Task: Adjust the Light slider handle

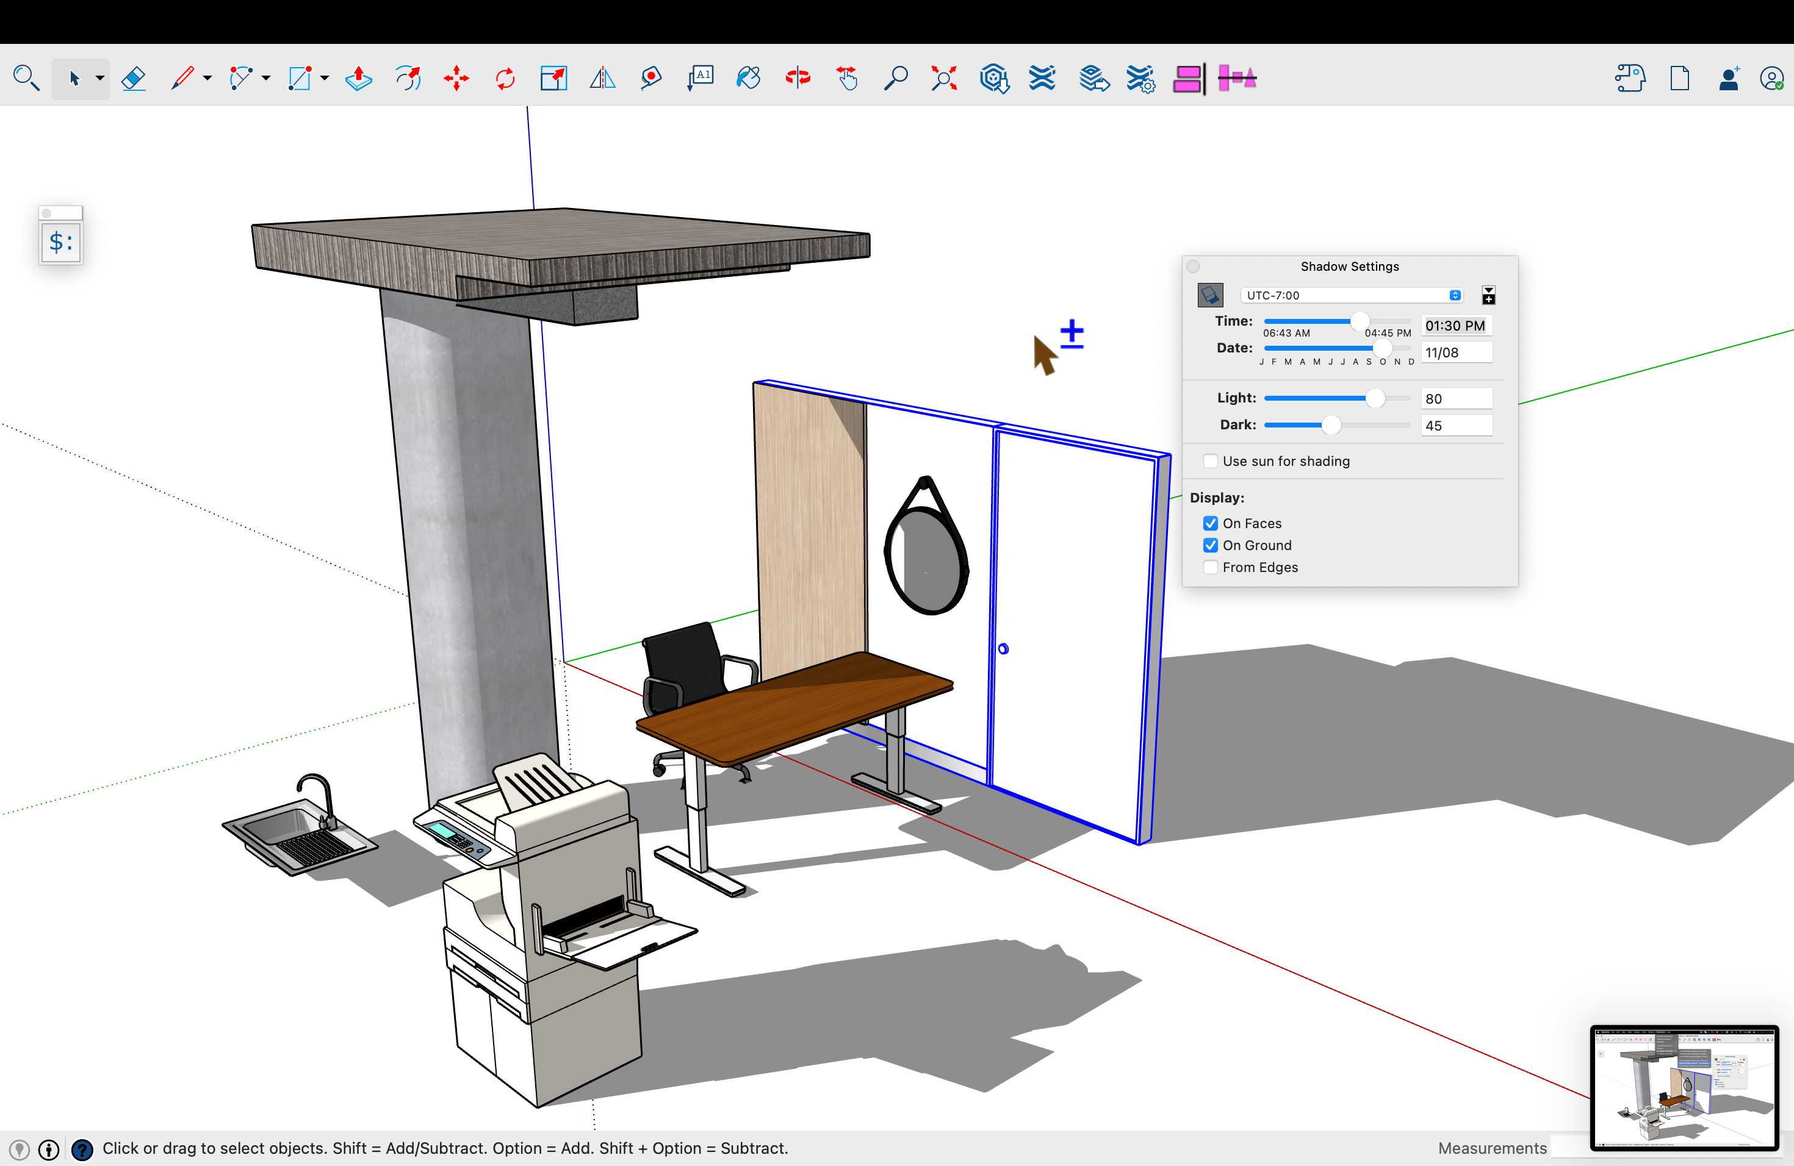Action: click(x=1375, y=398)
